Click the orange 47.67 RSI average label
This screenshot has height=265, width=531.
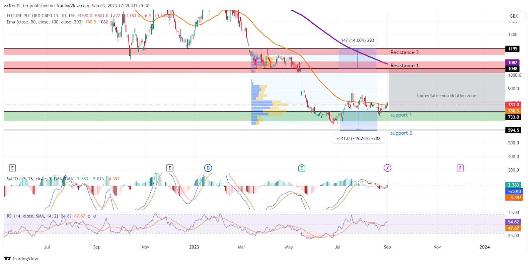(x=513, y=228)
